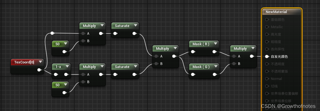Expand arrow on Multiply node feeding both Mask nodes

(x=175, y=48)
